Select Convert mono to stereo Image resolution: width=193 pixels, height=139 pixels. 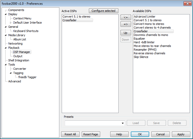(149, 24)
